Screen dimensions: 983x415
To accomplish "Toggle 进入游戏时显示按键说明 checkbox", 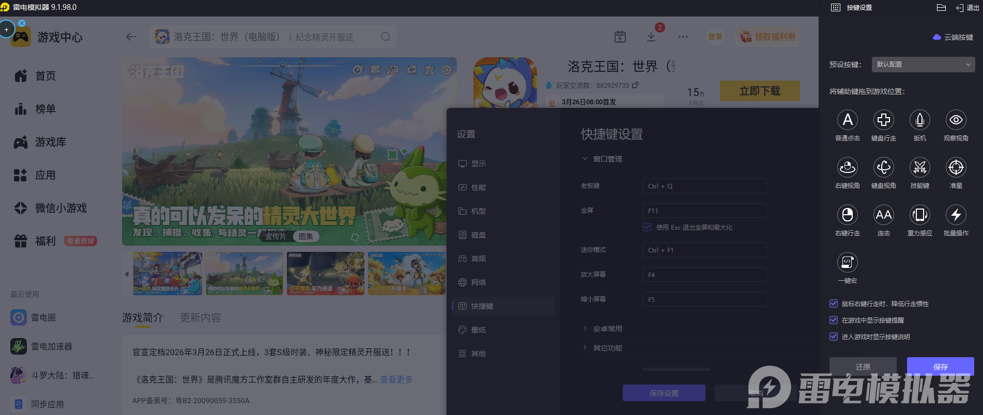I will click(x=834, y=337).
